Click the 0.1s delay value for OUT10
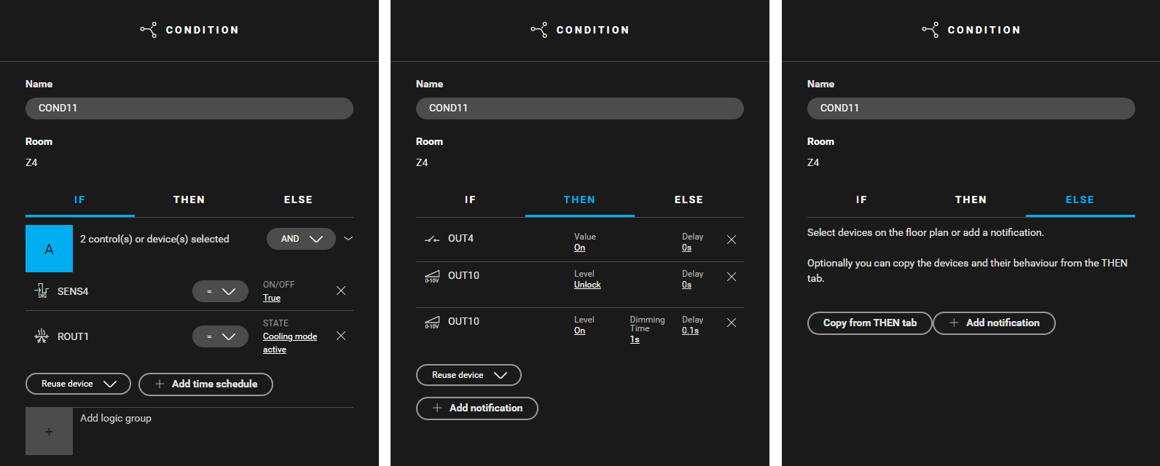Viewport: 1160px width, 466px height. (690, 331)
